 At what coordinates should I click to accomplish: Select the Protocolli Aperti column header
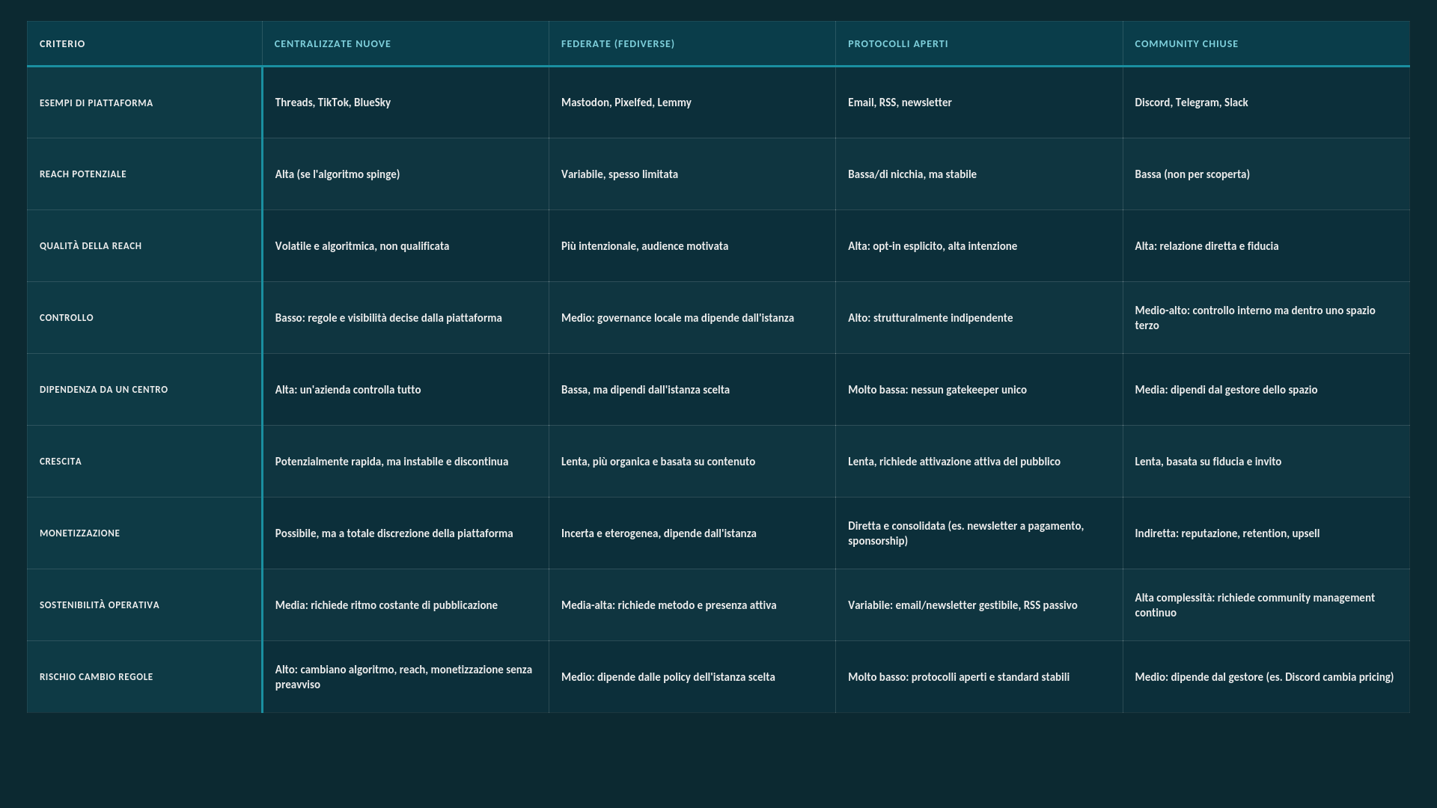(x=897, y=44)
